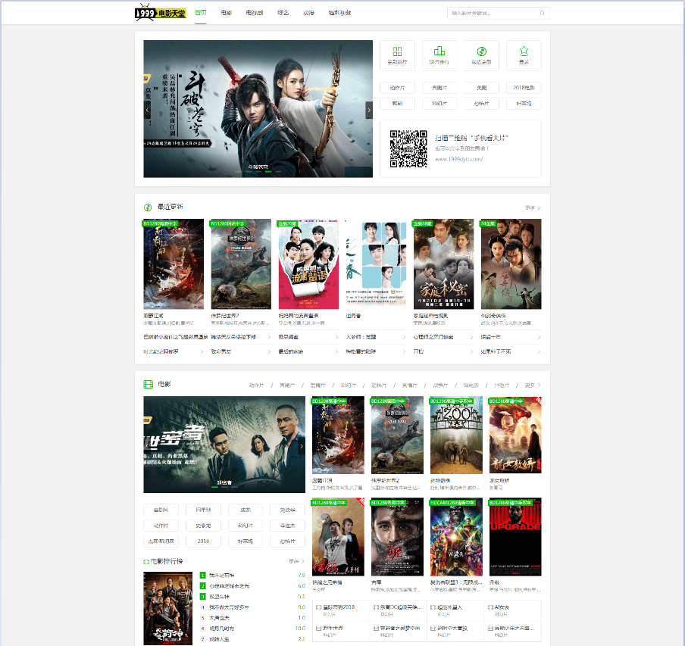Viewport: 685px width, 646px height.
Task: Open the 心理罪之城市之光 ranking entry
Action: (x=230, y=585)
